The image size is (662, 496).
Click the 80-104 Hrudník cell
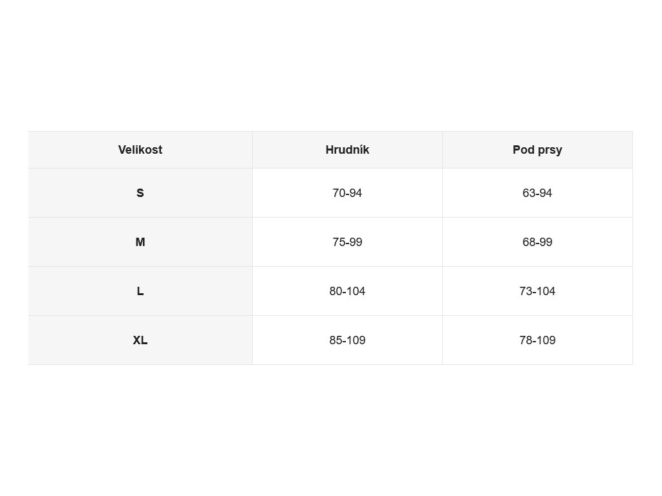tap(347, 291)
